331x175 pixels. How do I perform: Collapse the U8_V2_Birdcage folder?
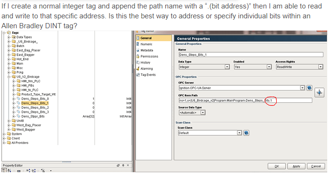(x=9, y=77)
